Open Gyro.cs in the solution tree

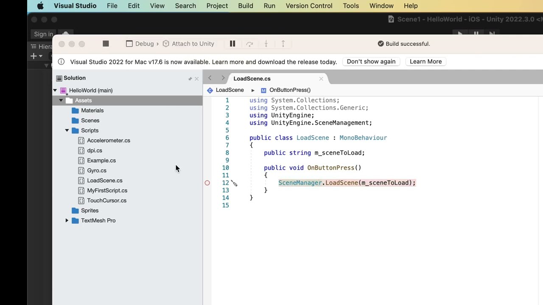point(97,171)
